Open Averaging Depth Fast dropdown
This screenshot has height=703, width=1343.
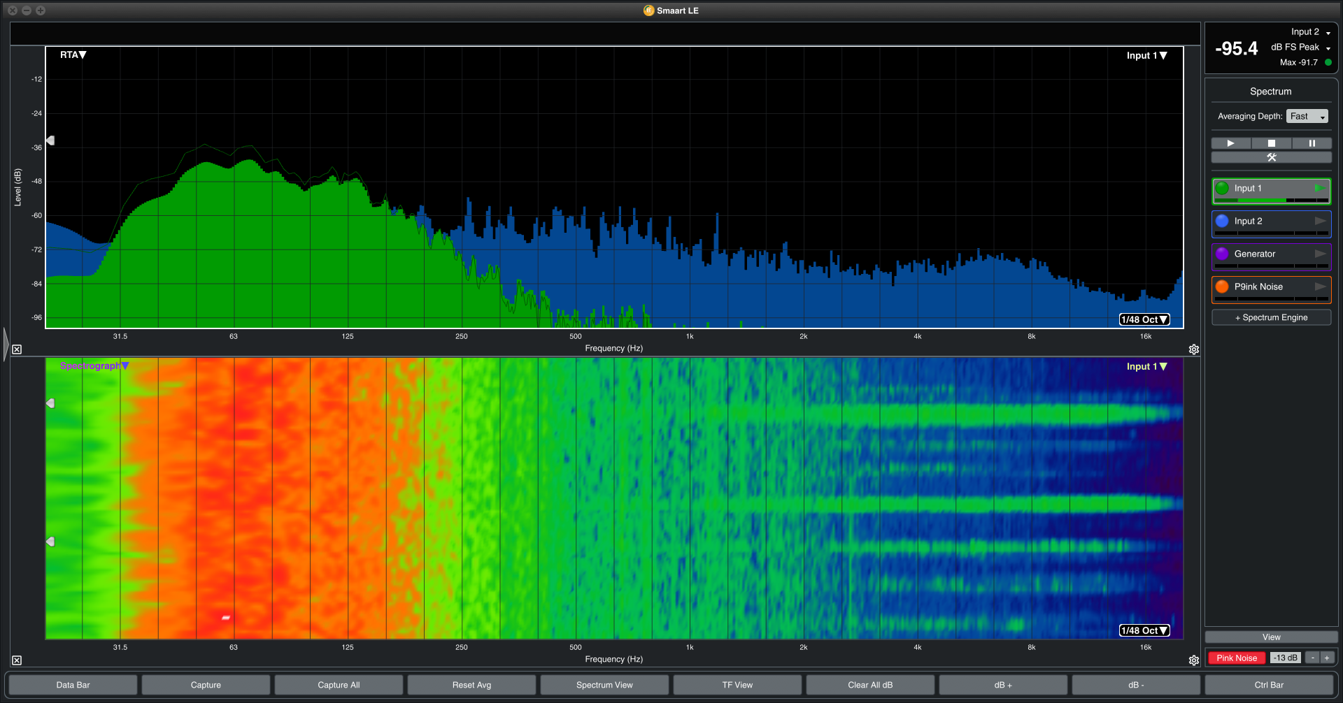1307,116
